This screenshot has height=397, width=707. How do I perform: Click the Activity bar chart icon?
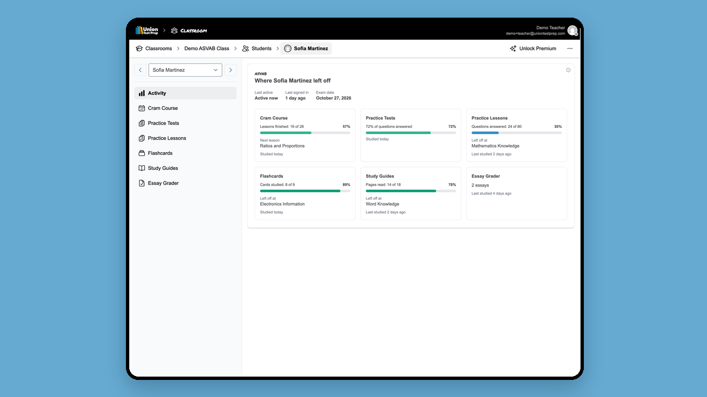pyautogui.click(x=142, y=93)
